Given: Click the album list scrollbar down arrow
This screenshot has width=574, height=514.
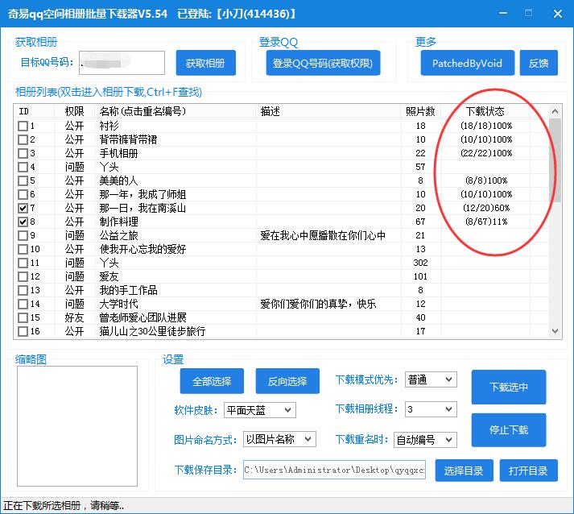Looking at the screenshot, I should [555, 331].
